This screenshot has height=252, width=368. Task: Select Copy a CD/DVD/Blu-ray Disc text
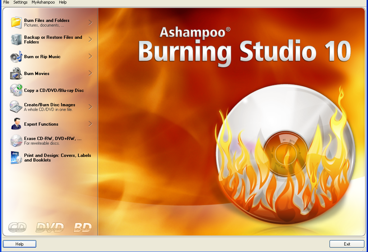tap(54, 90)
